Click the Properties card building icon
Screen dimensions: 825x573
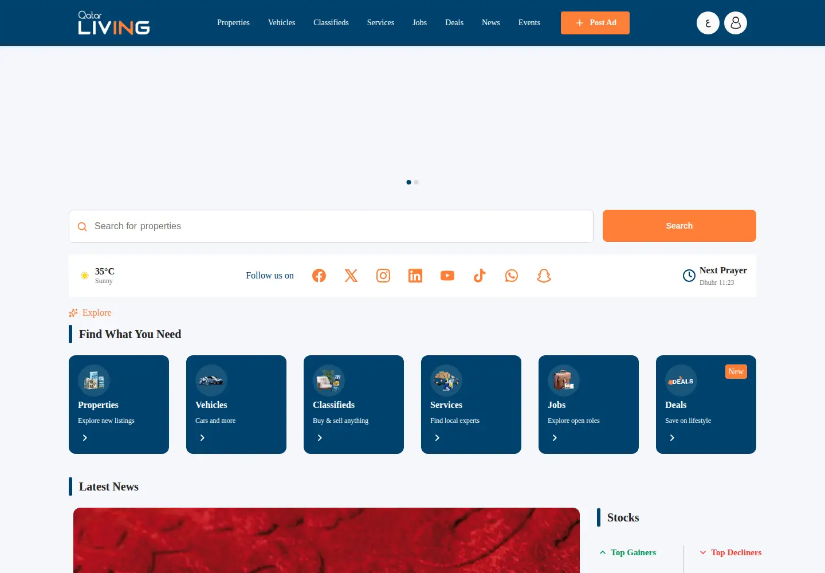[x=94, y=380]
